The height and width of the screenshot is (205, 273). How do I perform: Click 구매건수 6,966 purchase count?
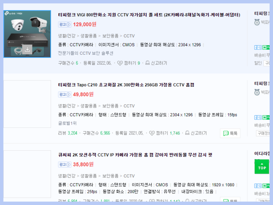coord(96,133)
